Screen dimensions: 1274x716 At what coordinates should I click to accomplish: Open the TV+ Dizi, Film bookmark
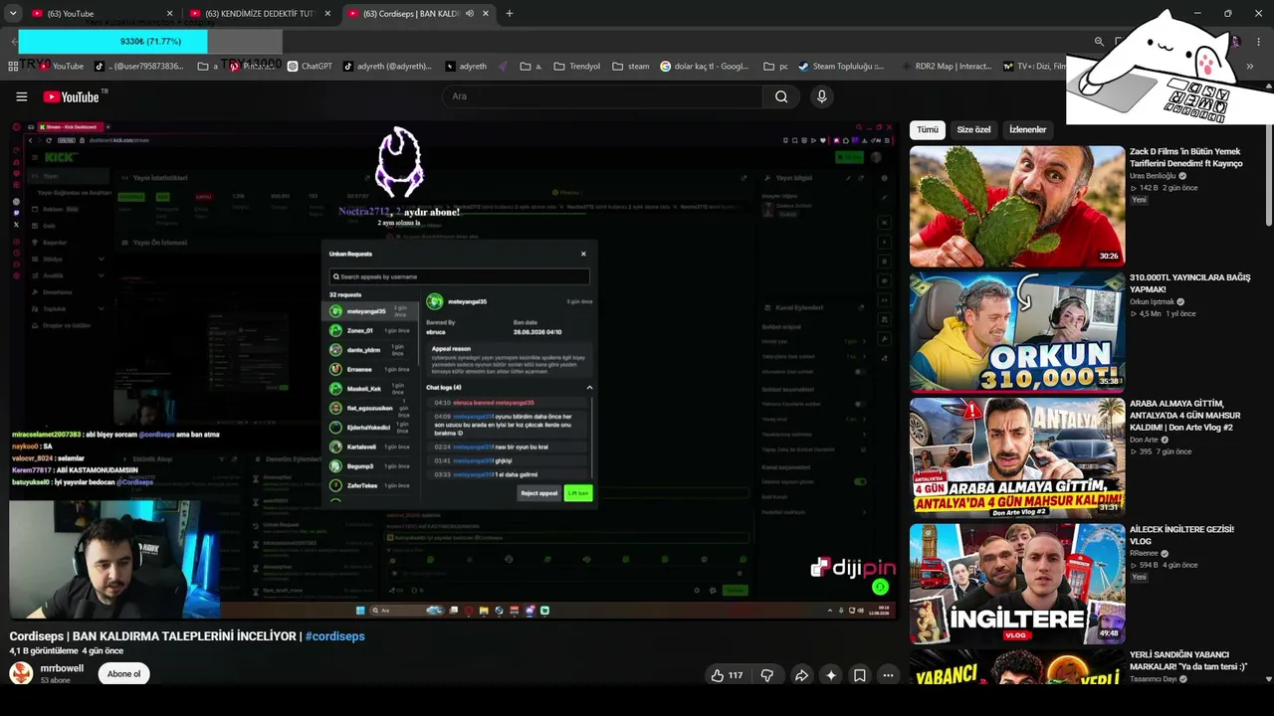point(1035,67)
